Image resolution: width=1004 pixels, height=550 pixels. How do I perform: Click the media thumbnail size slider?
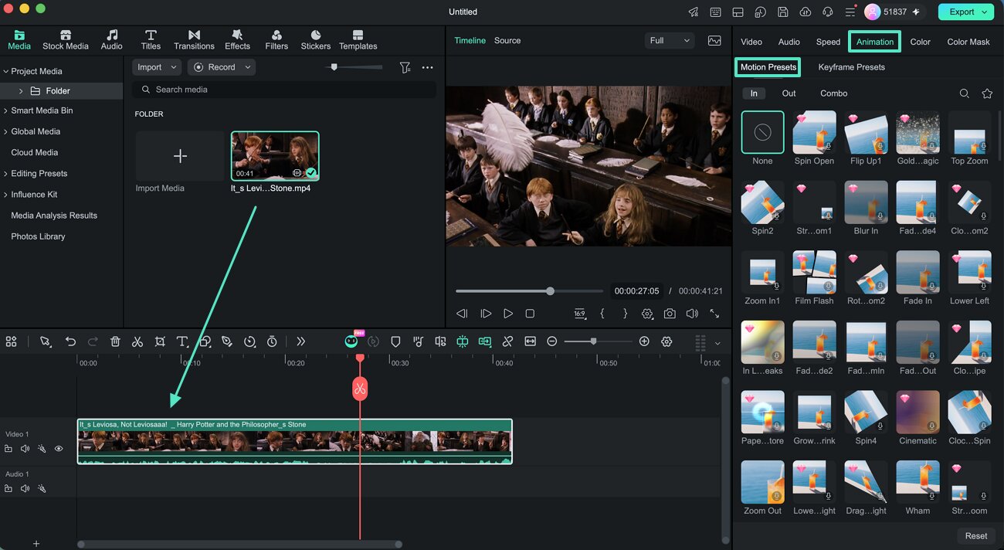click(x=354, y=67)
